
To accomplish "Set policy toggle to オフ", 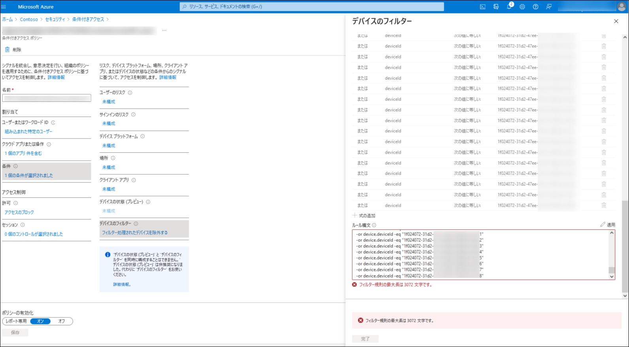I will pyautogui.click(x=62, y=321).
